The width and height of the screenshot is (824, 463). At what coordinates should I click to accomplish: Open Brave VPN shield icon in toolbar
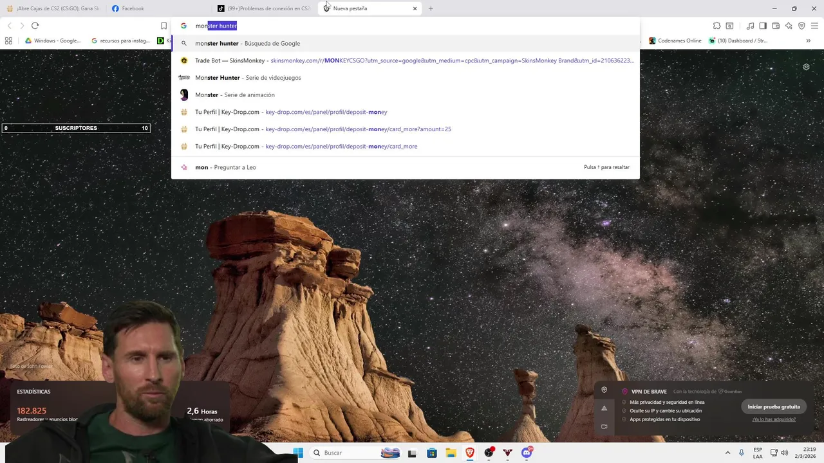click(801, 26)
